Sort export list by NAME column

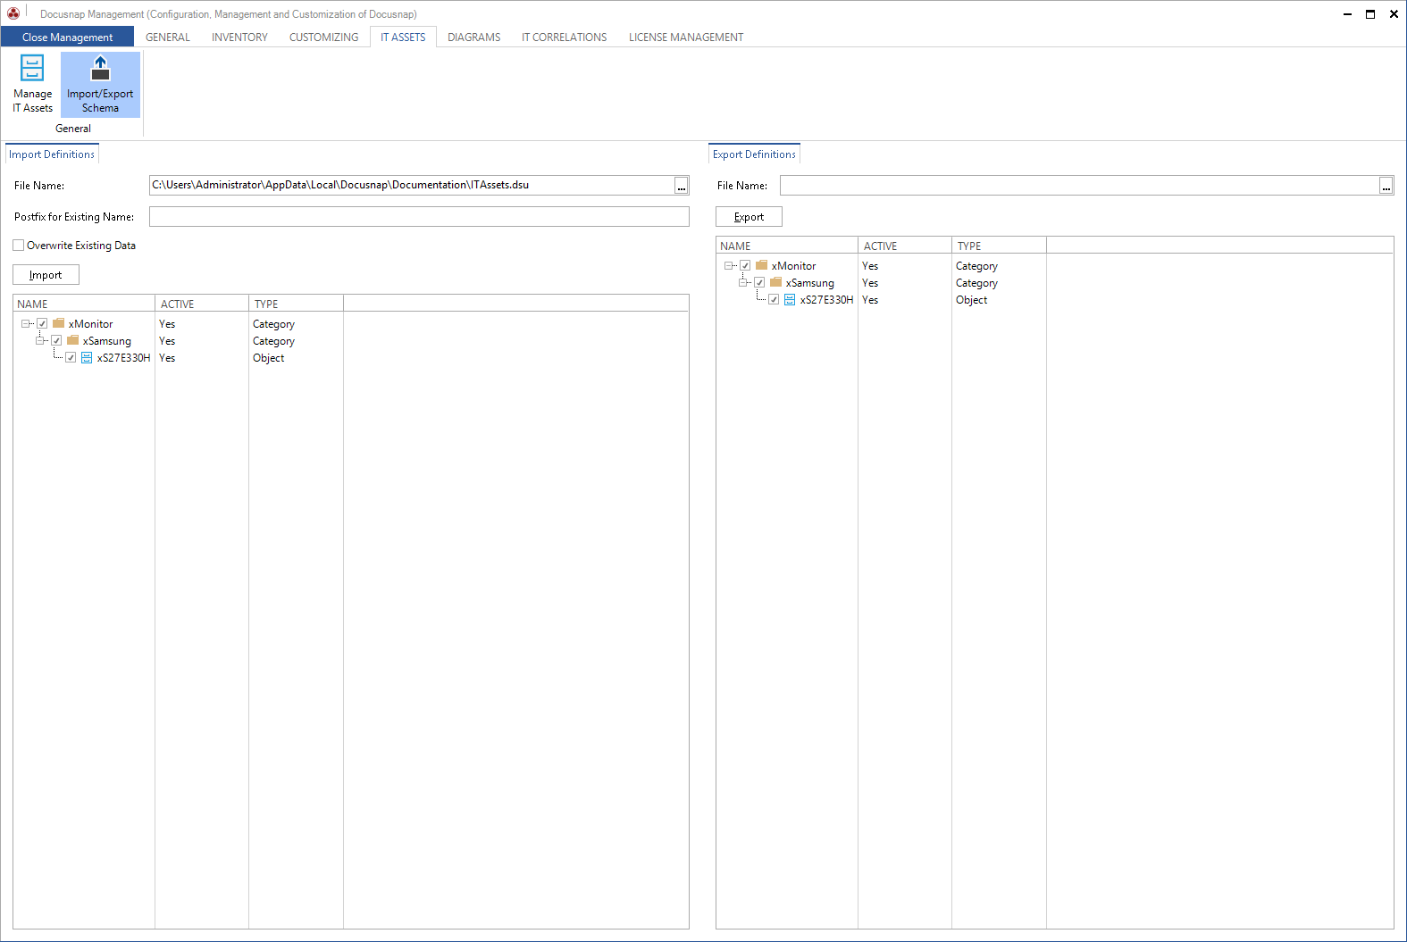tap(787, 246)
